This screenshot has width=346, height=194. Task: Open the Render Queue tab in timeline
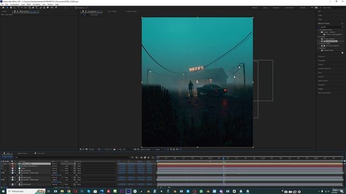tap(22, 153)
